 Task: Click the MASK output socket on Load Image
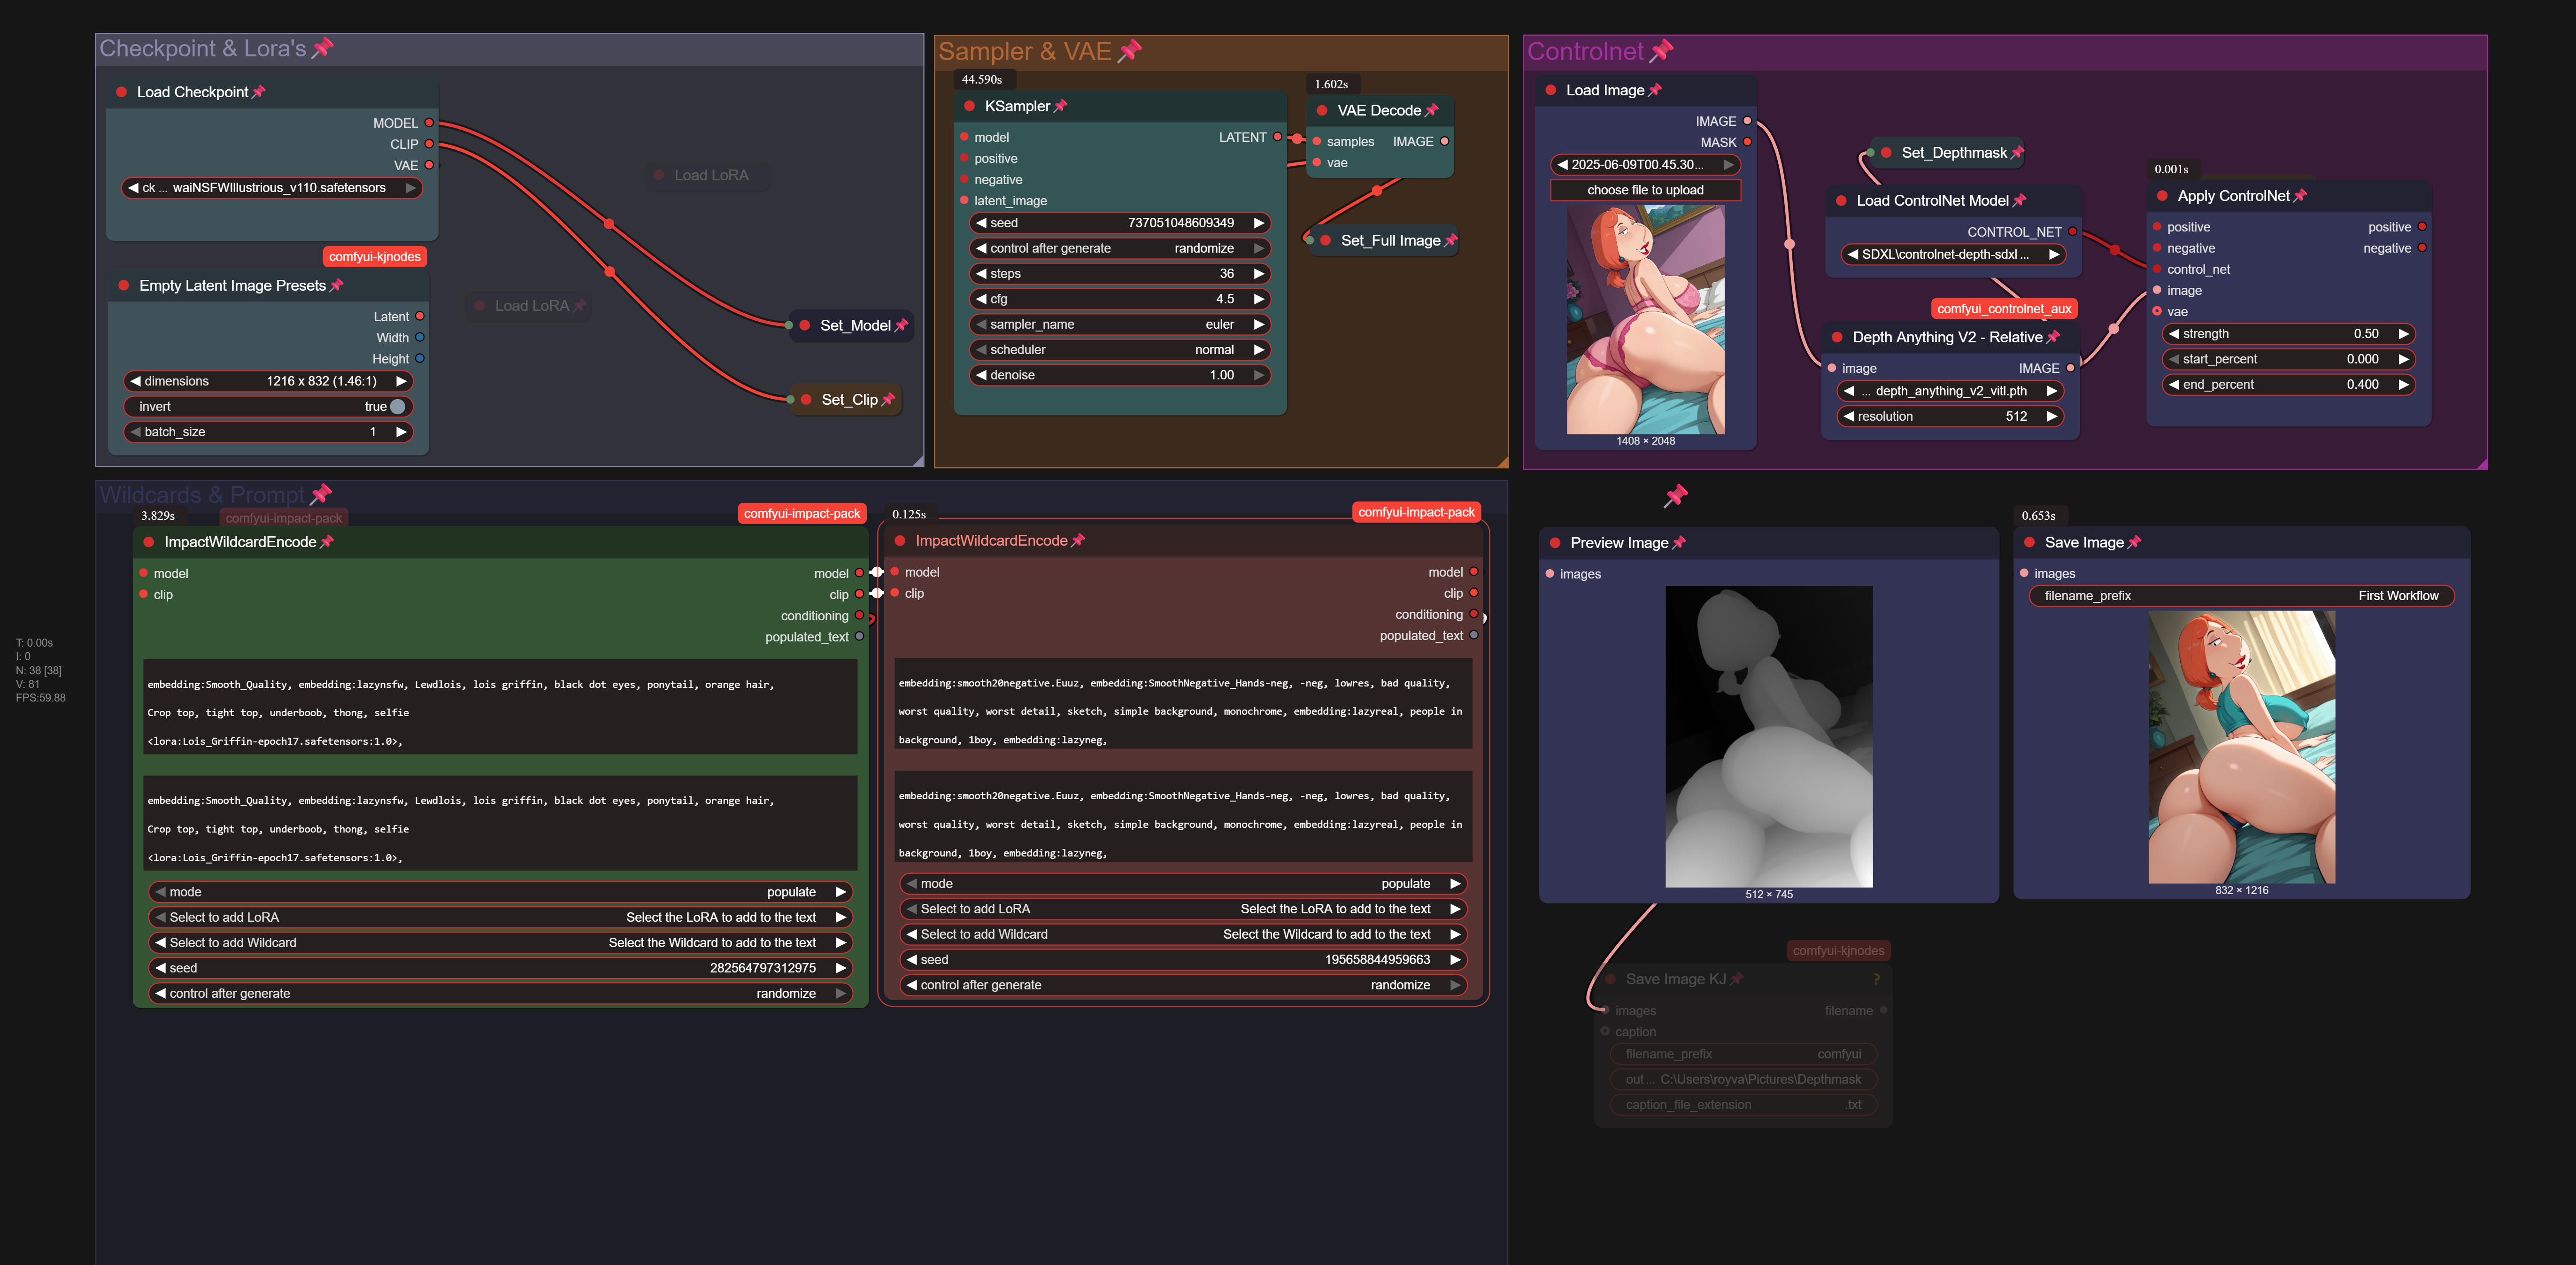(x=1747, y=142)
